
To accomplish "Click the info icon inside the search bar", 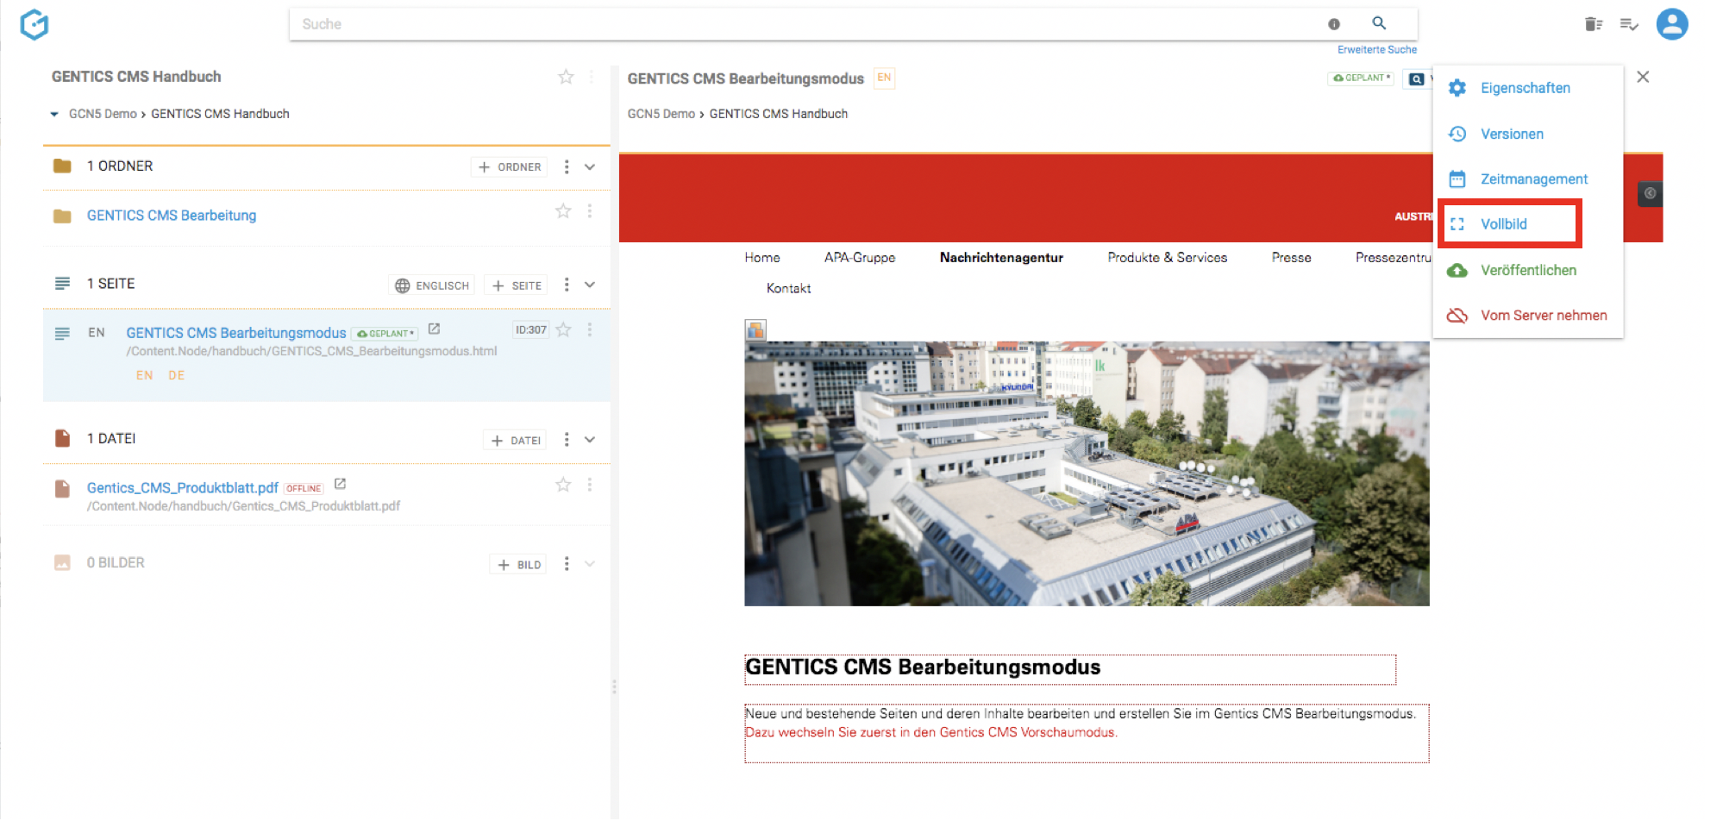I will [1334, 24].
